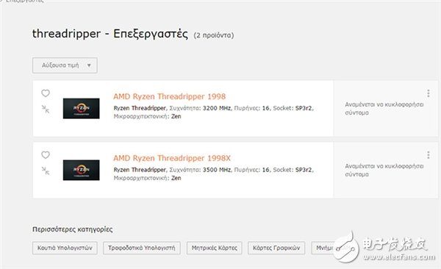Open three-dot menu for Threadripper 1998
The height and width of the screenshot is (269, 441).
[429, 93]
